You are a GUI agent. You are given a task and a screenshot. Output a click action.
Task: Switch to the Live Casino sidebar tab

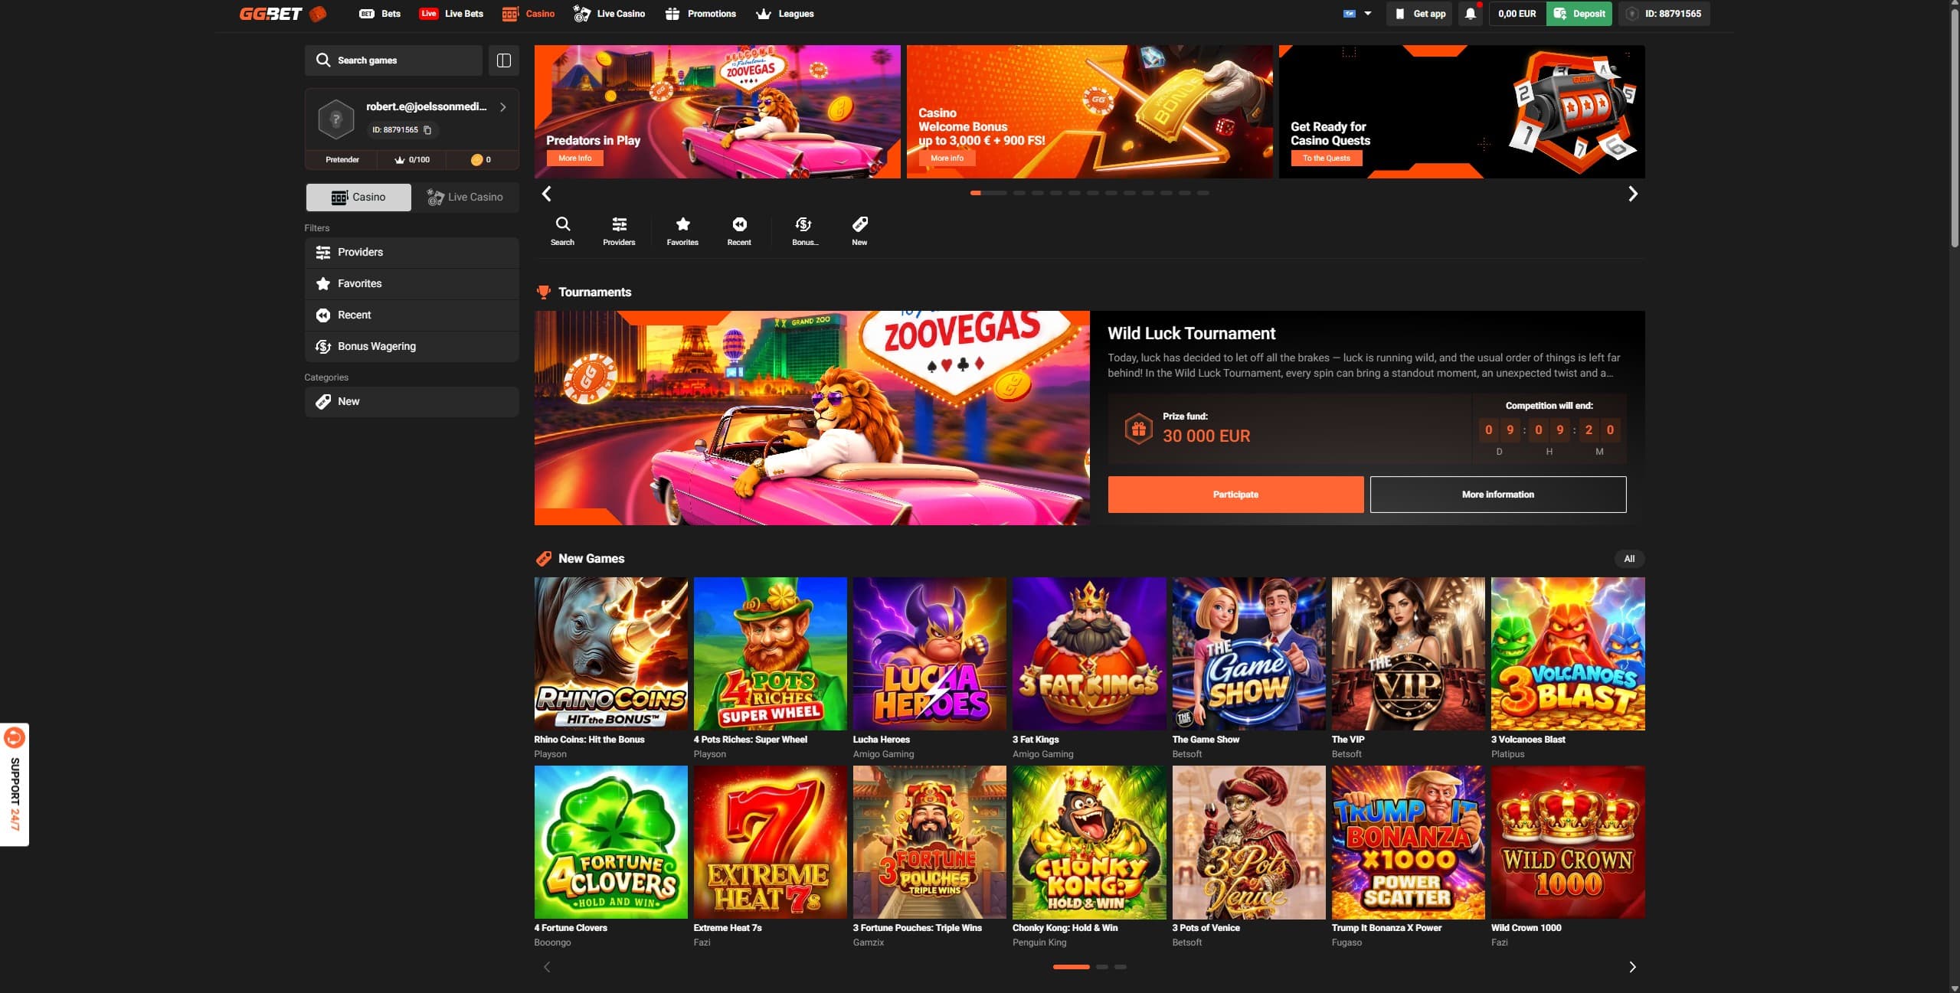tap(465, 198)
